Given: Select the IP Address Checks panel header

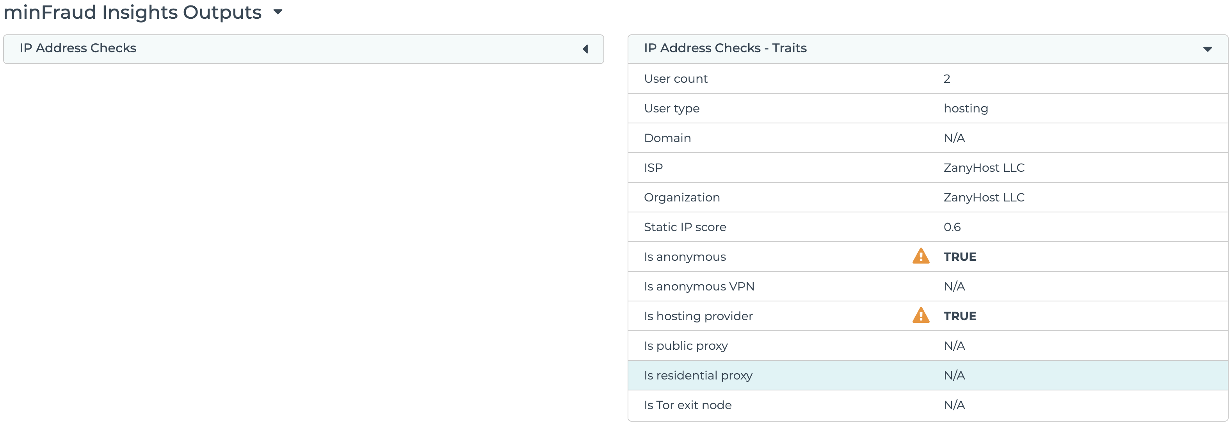Looking at the screenshot, I should [78, 48].
